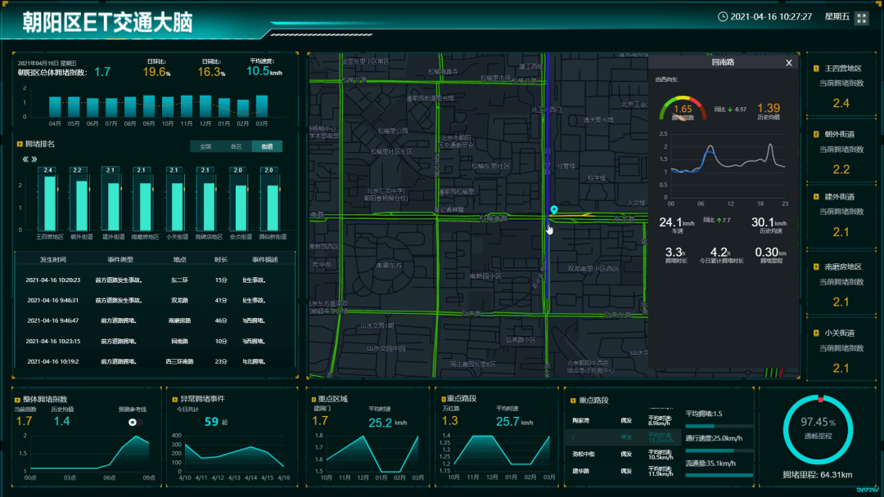Click the yellow icon beside 拥堵排名
Image resolution: width=884 pixels, height=497 pixels.
point(18,145)
